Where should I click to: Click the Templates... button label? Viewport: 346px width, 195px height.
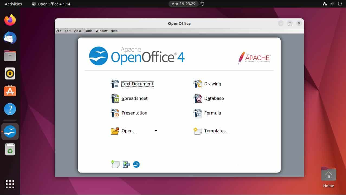[x=217, y=131]
